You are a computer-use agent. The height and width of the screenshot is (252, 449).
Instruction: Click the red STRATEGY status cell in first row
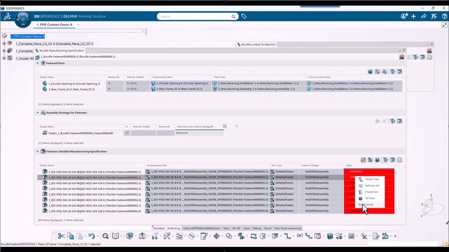point(369,171)
